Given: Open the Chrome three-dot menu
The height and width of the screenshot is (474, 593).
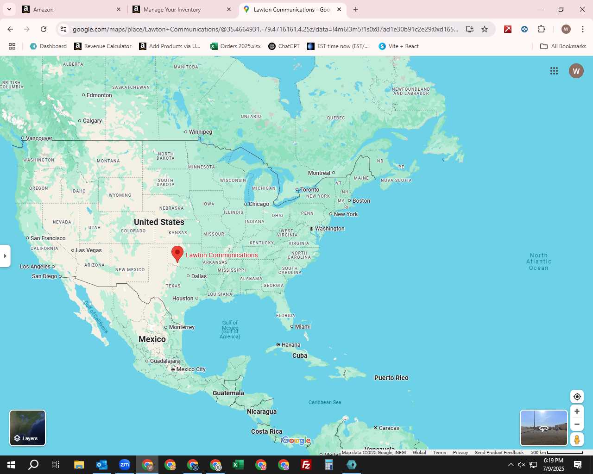Looking at the screenshot, I should point(583,29).
